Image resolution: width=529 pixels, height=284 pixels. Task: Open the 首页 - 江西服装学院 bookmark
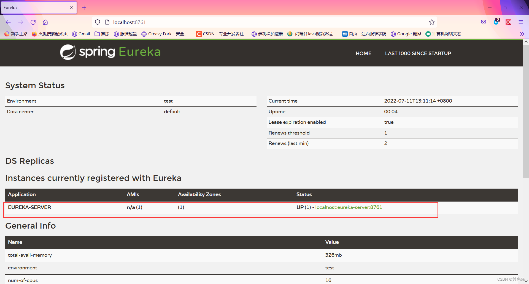tap(364, 34)
